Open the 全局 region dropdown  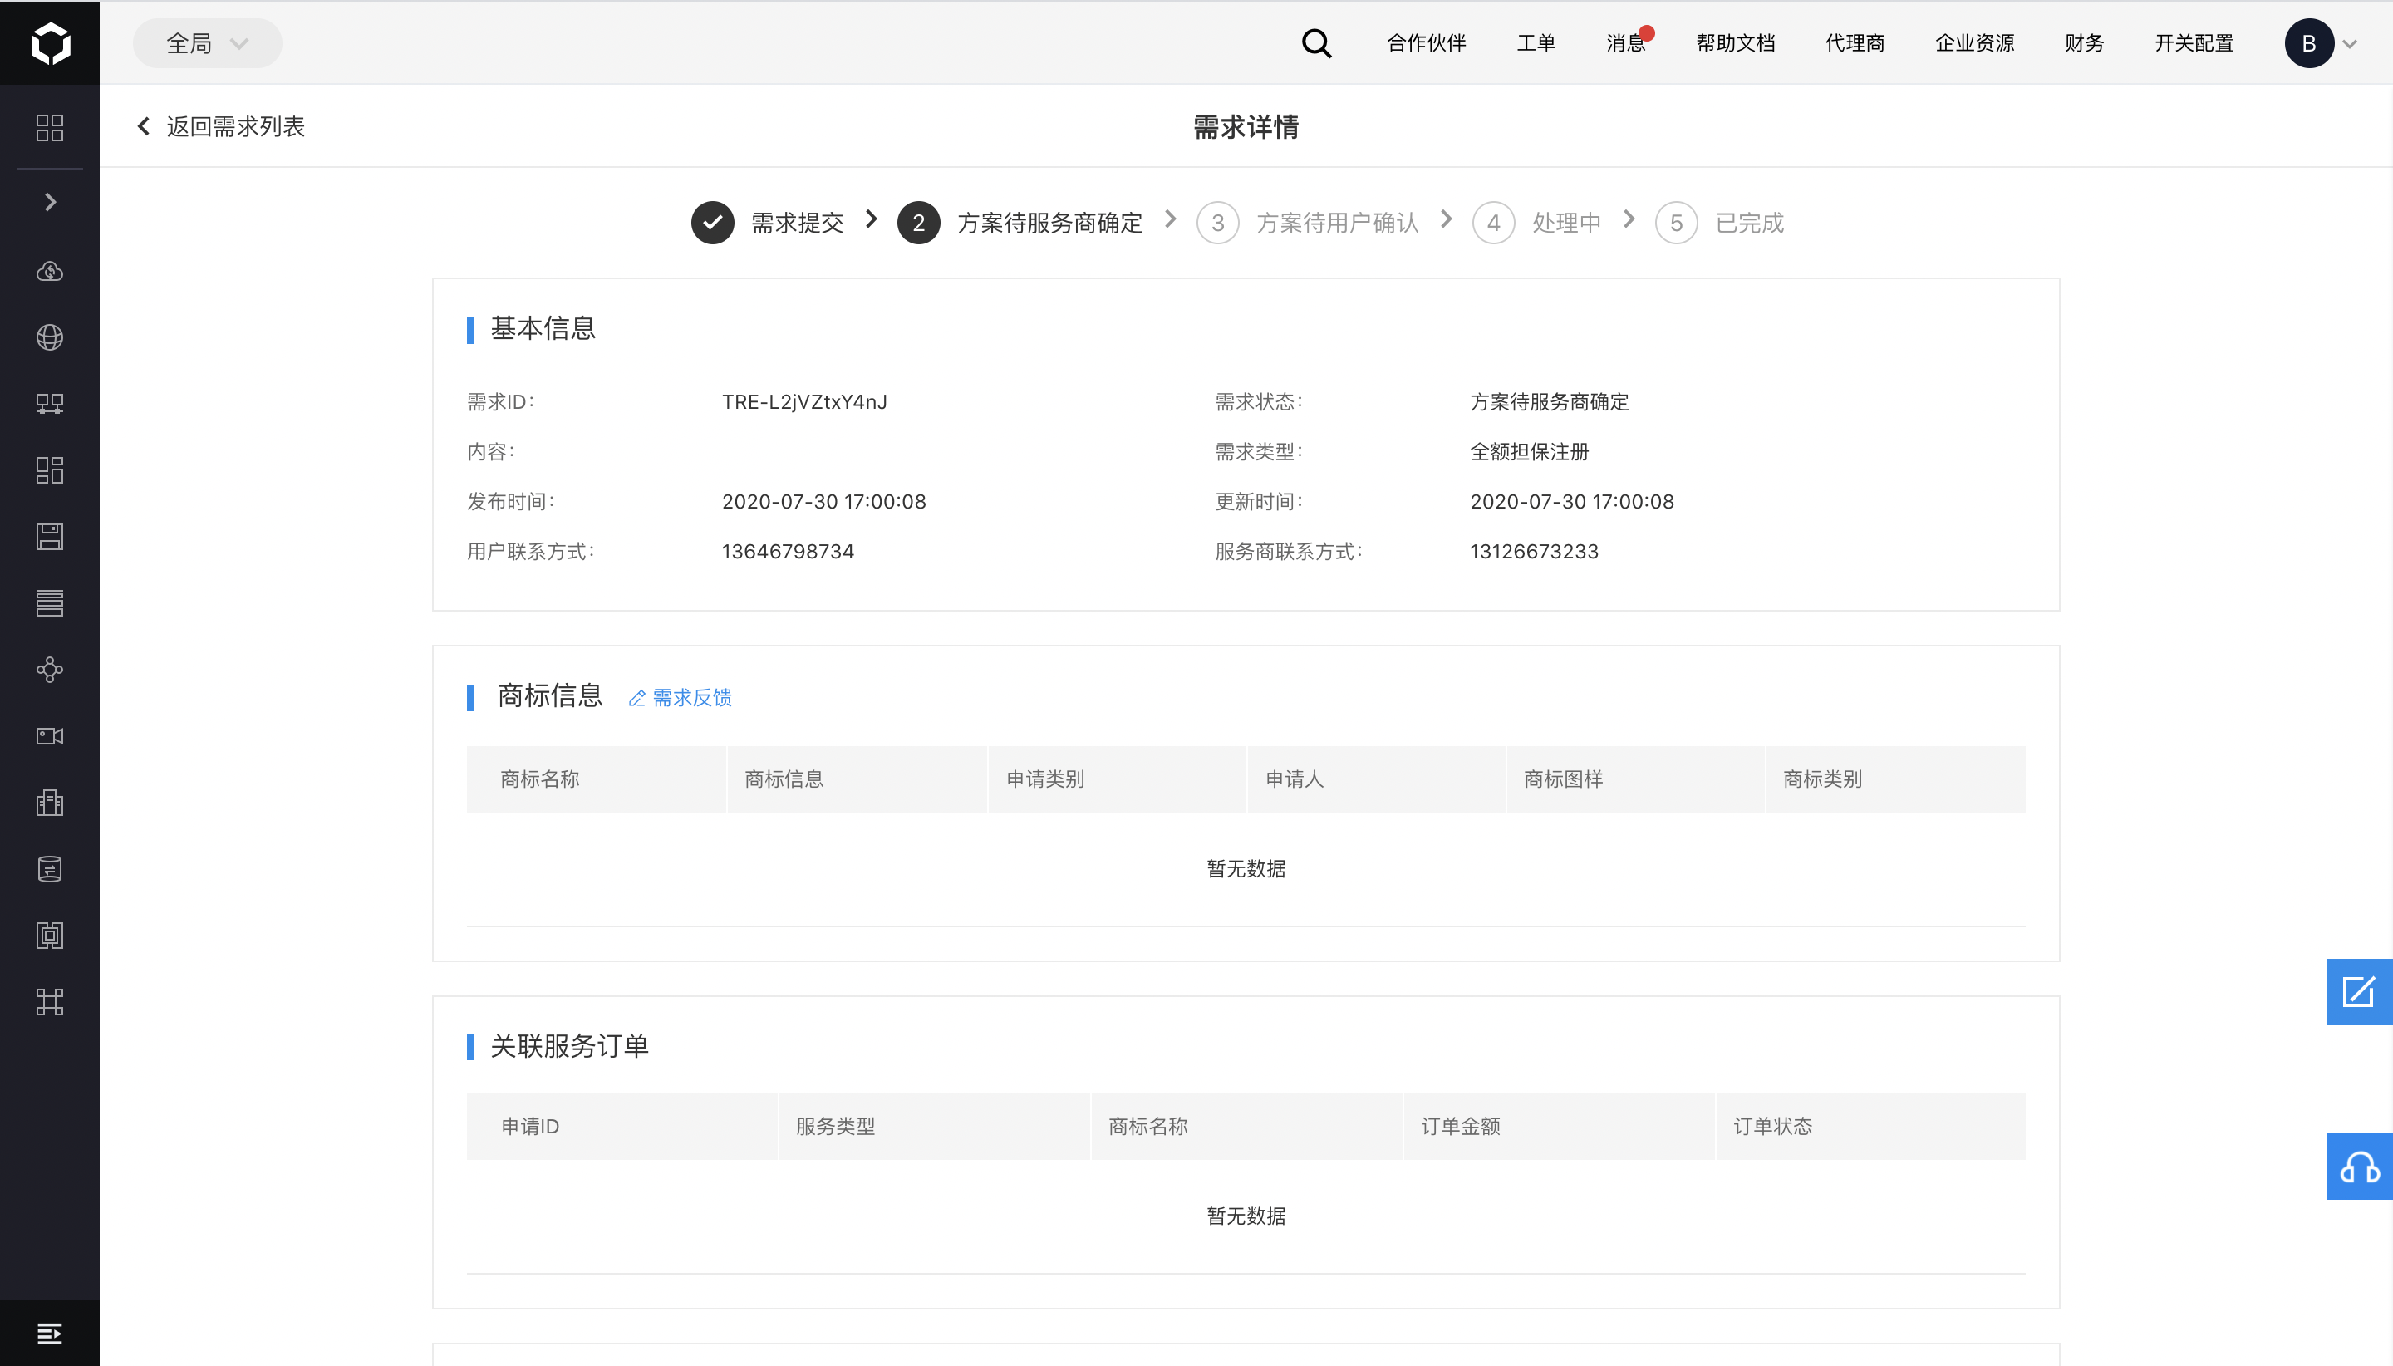208,43
